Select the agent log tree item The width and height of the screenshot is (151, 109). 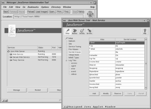pos(74,66)
